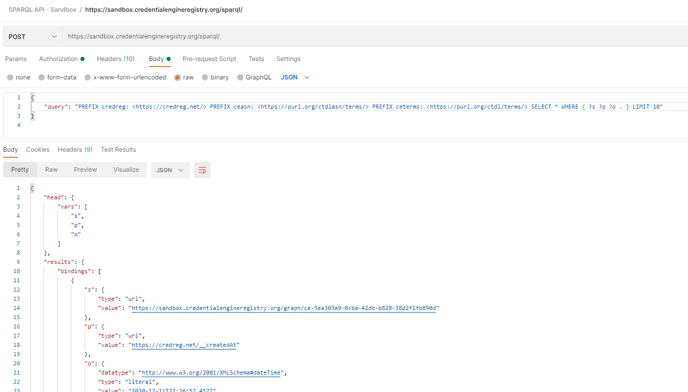The image size is (688, 392).
Task: Open the Test Results tab
Action: (x=118, y=149)
